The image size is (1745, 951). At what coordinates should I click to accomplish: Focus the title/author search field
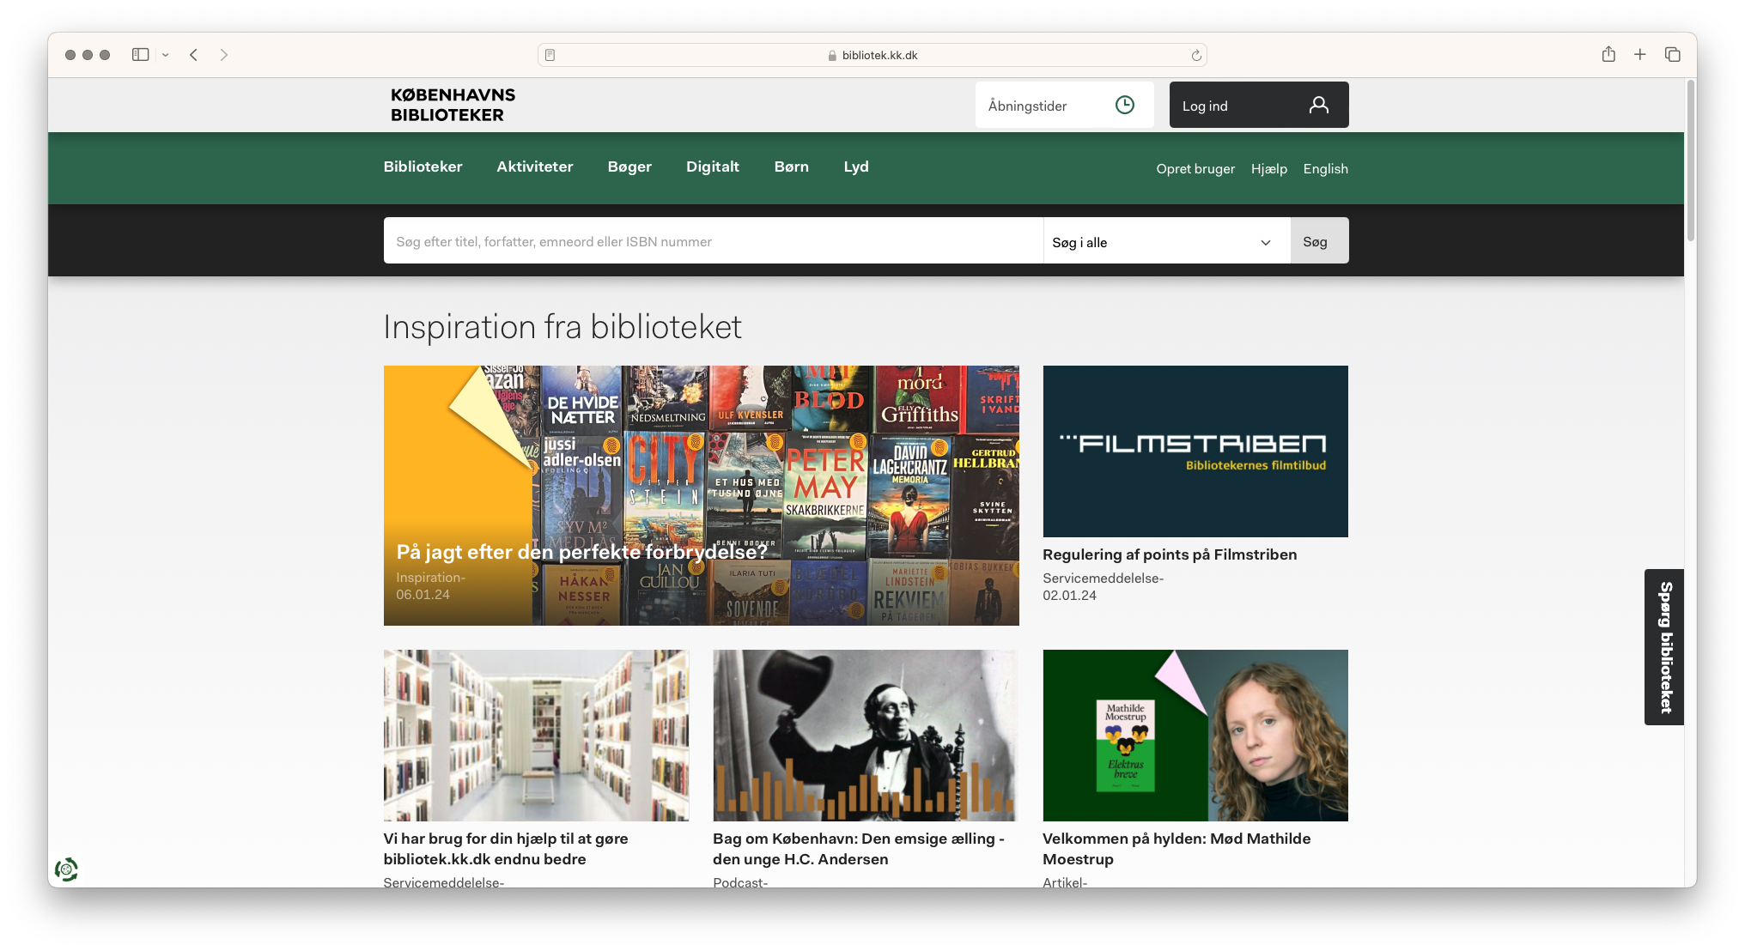[713, 241]
